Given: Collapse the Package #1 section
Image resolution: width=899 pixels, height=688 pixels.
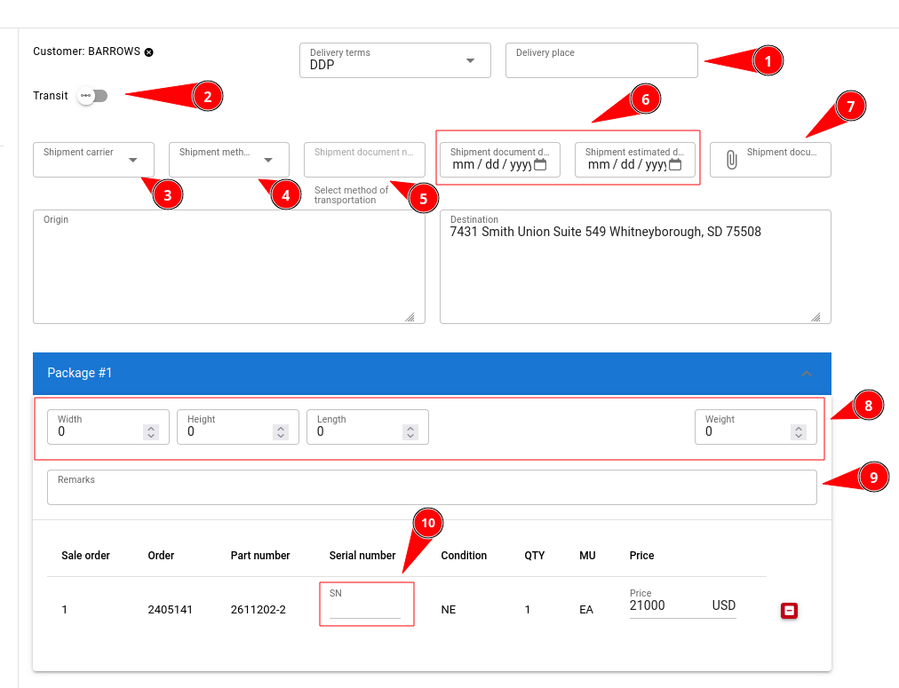Looking at the screenshot, I should 807,374.
